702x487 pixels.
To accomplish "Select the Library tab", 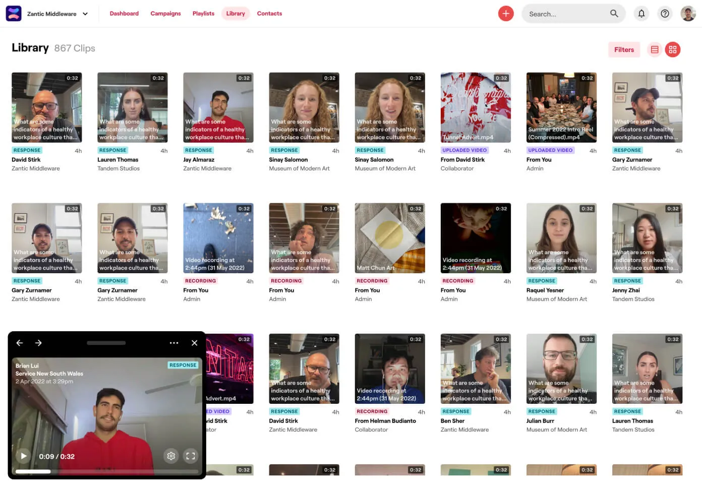I will click(236, 14).
